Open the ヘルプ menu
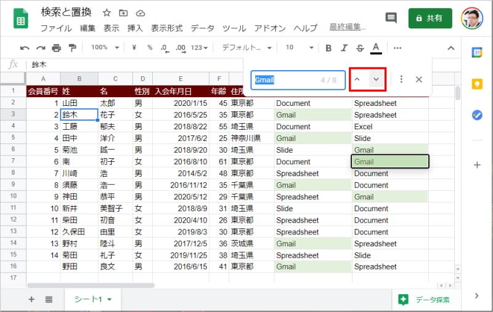 click(305, 28)
